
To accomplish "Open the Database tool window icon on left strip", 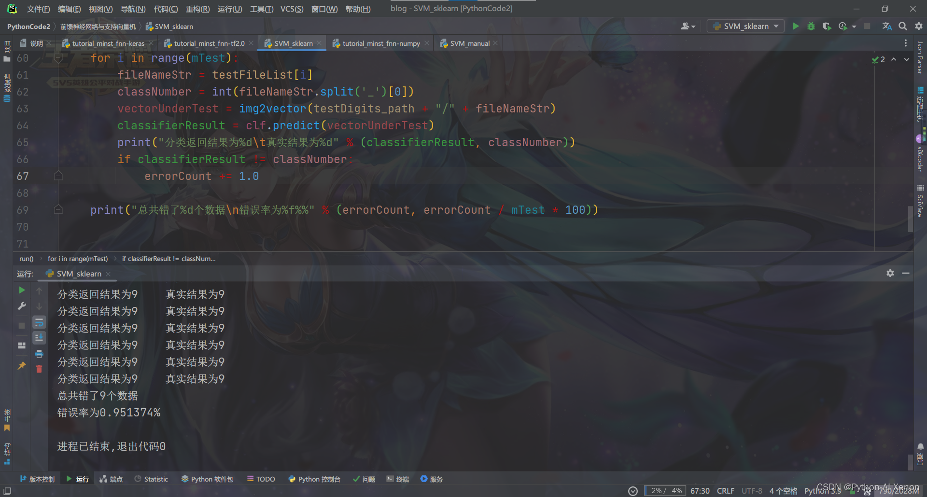I will click(x=7, y=98).
